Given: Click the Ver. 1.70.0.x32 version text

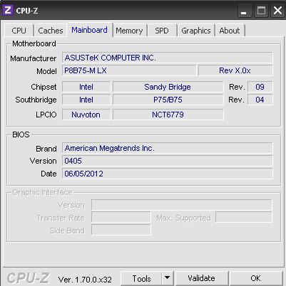Looking at the screenshot, I should coord(85,280).
